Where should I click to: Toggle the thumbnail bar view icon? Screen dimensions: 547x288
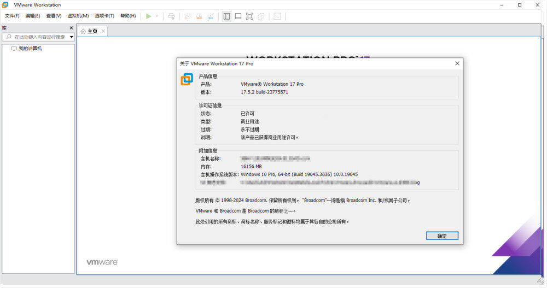click(x=238, y=16)
